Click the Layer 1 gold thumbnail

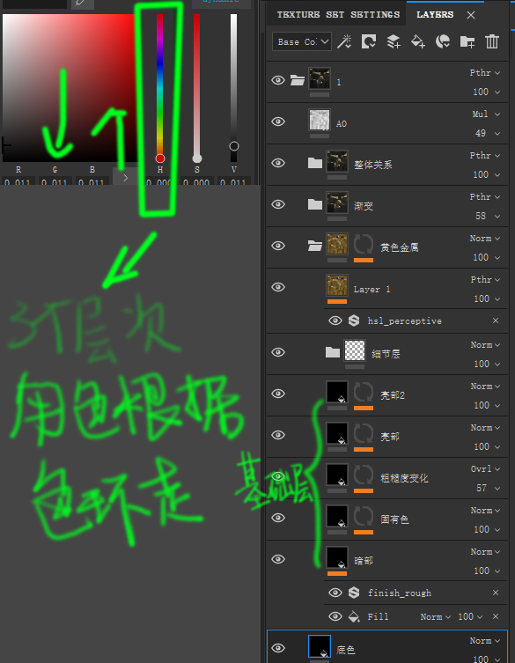tap(337, 285)
